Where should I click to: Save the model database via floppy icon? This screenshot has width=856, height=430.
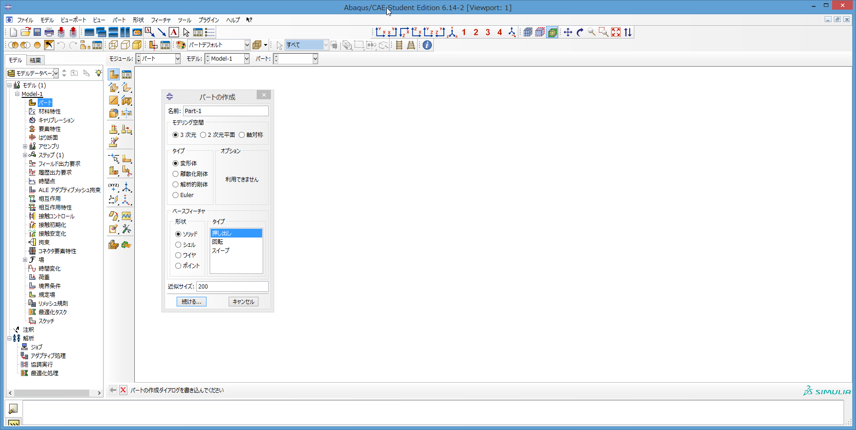(37, 32)
